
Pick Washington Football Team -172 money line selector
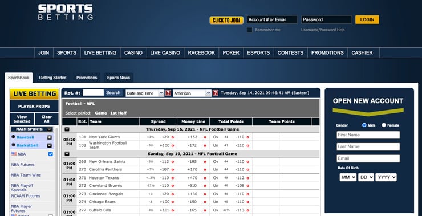[205, 145]
